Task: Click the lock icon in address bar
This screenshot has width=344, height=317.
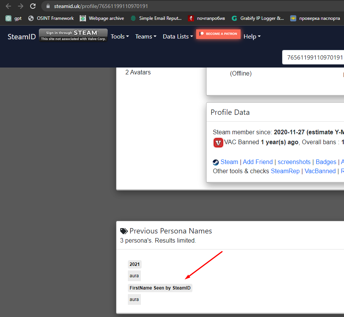Action: click(x=48, y=6)
